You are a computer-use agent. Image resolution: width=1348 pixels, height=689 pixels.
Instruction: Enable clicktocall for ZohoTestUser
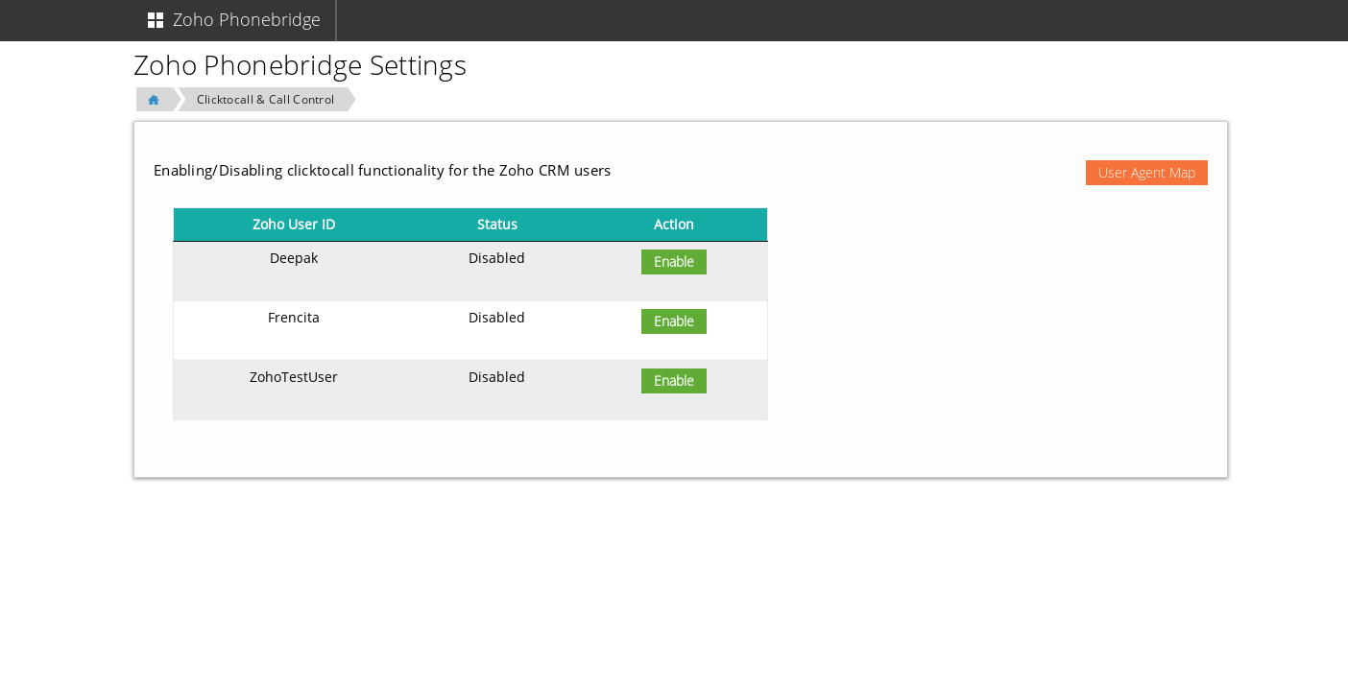click(x=674, y=381)
